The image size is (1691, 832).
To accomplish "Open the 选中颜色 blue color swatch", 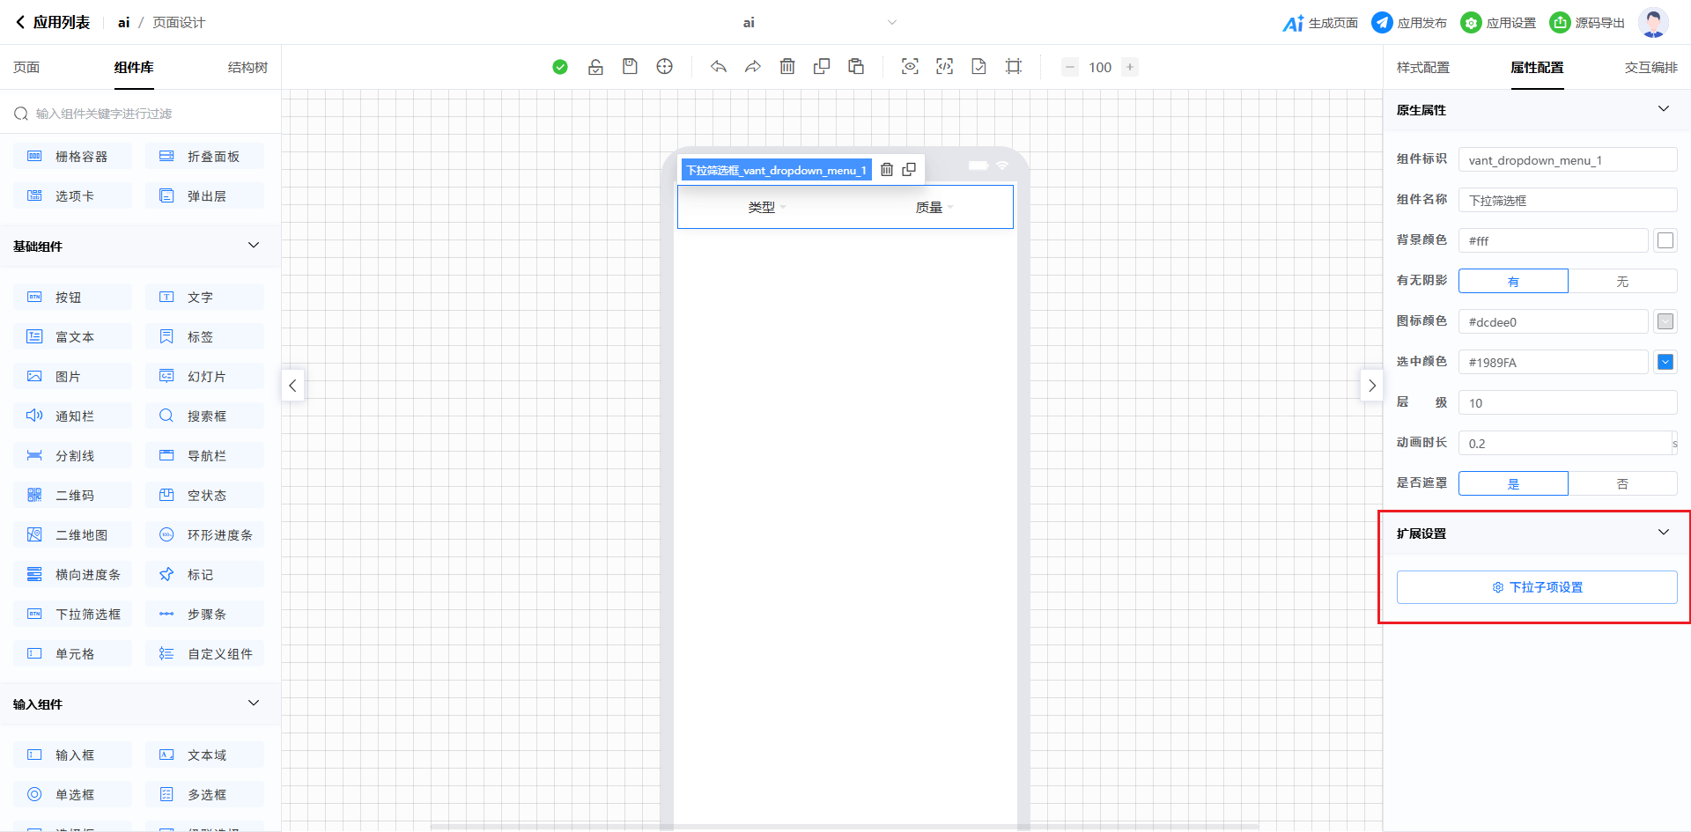I will [x=1665, y=362].
